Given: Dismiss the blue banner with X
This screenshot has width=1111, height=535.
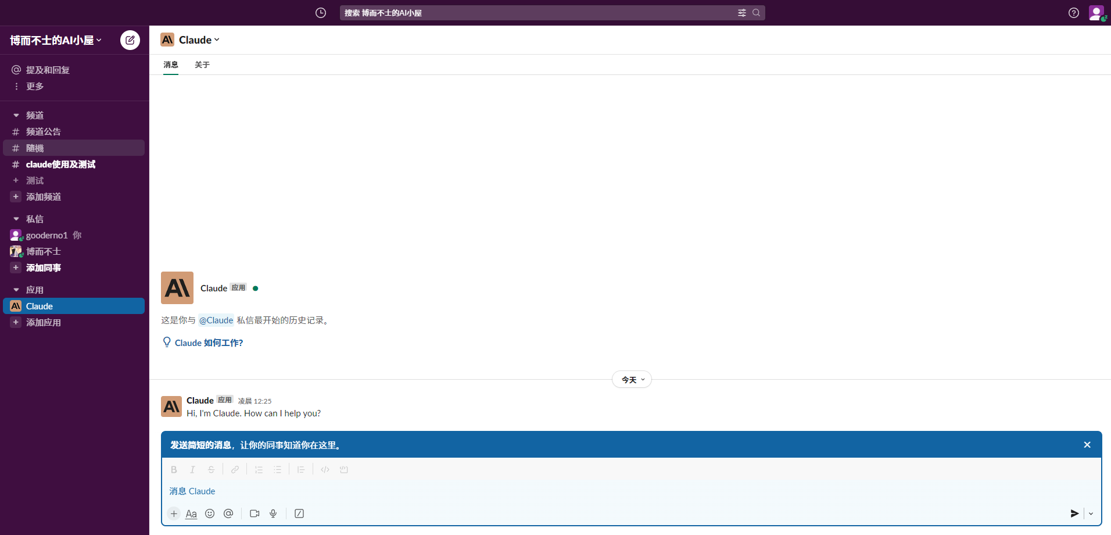Looking at the screenshot, I should (1087, 445).
